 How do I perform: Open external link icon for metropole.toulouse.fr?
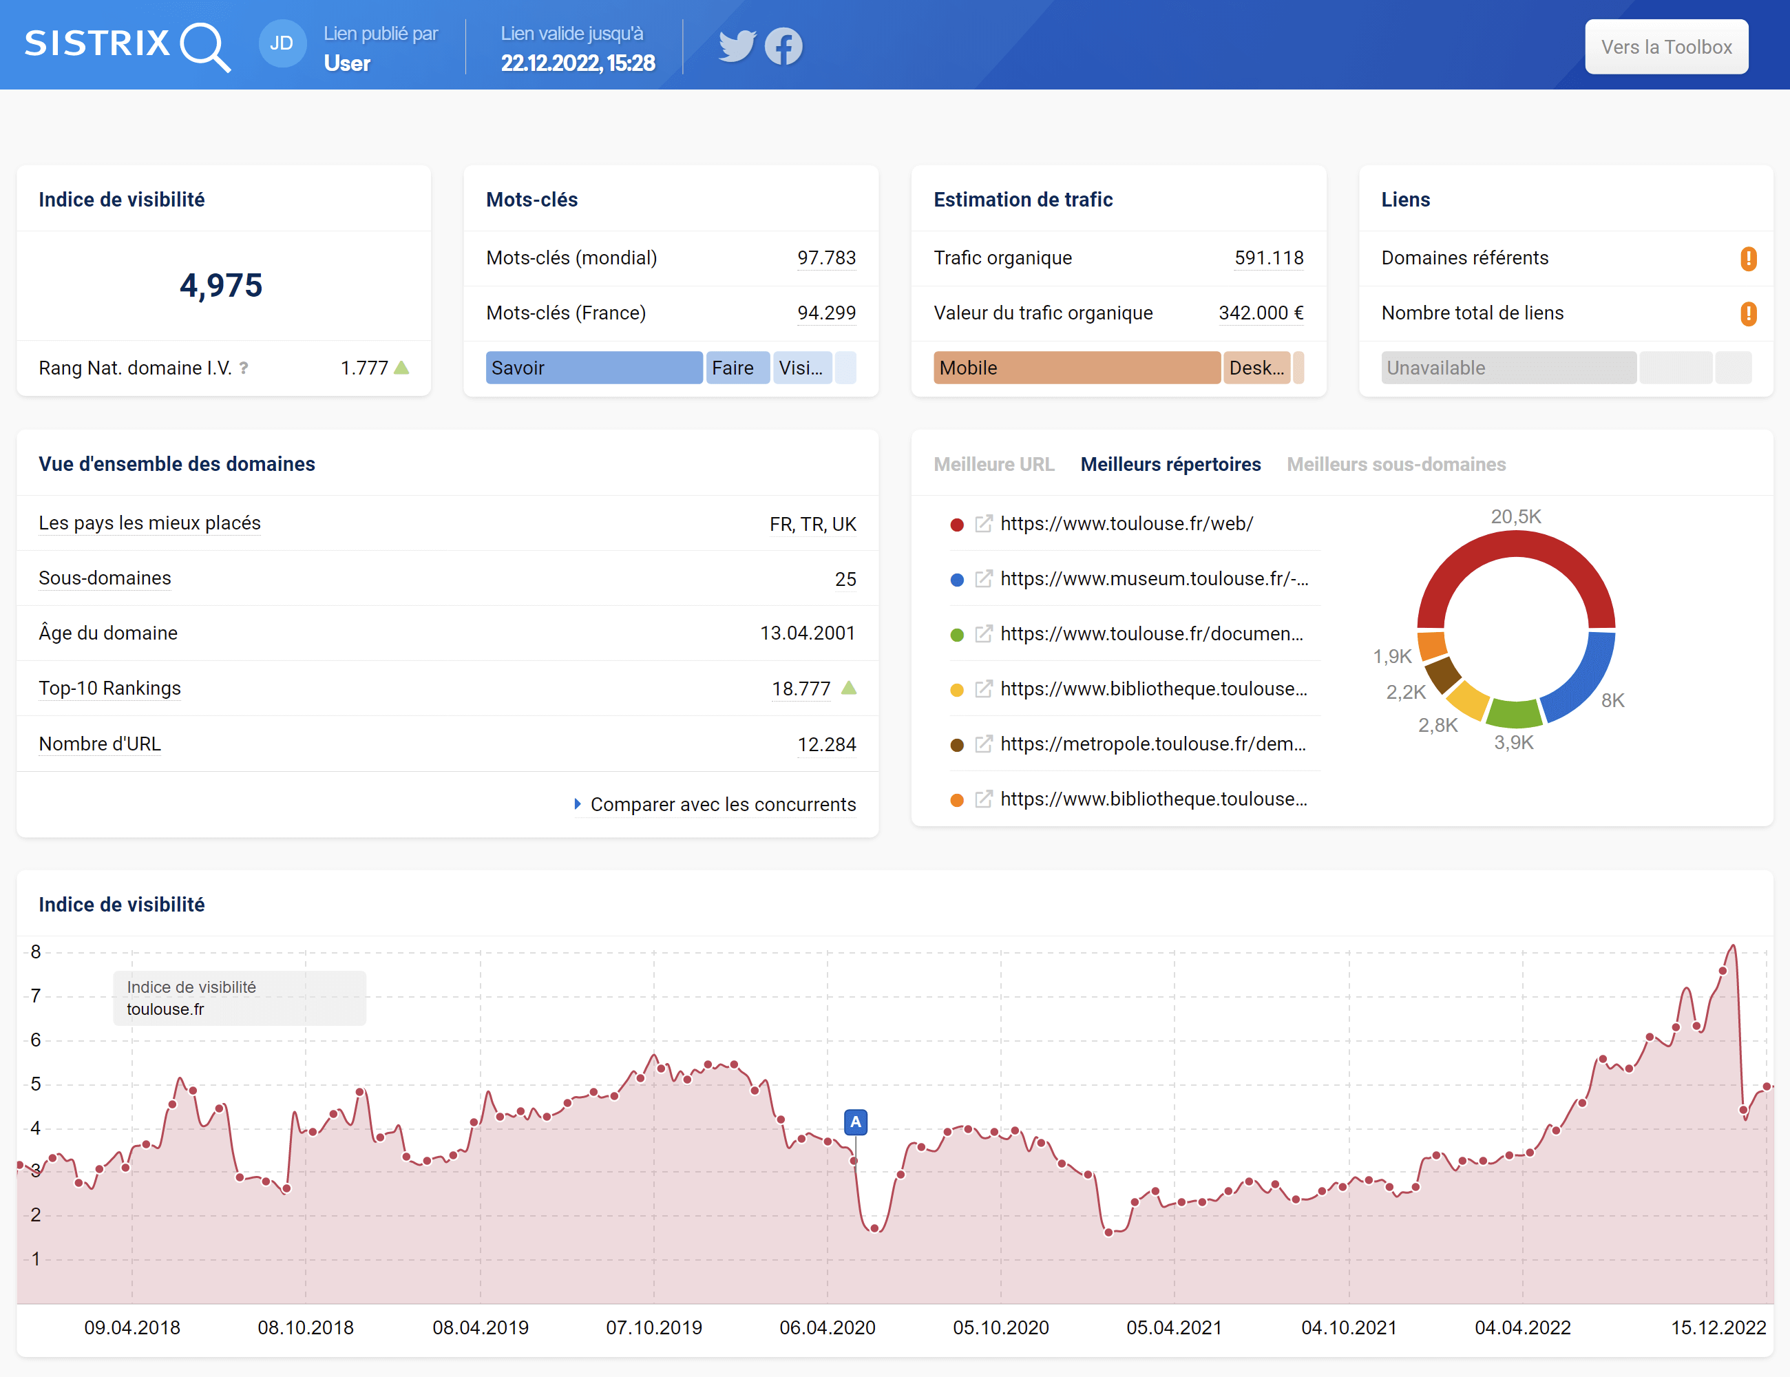coord(984,744)
